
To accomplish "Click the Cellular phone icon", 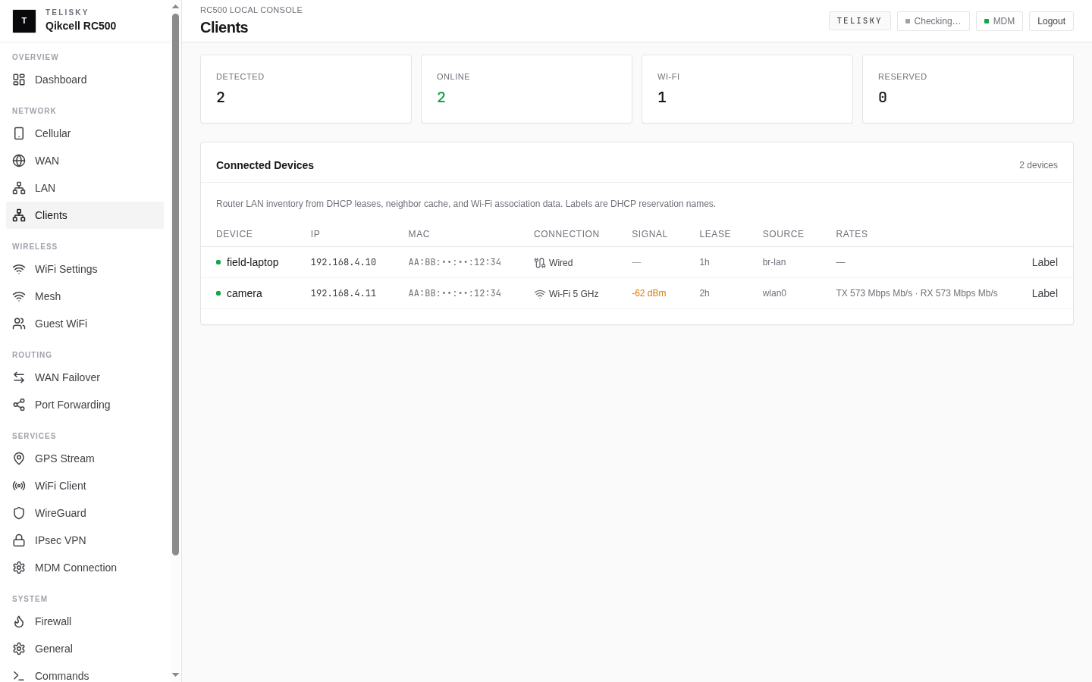I will point(19,133).
